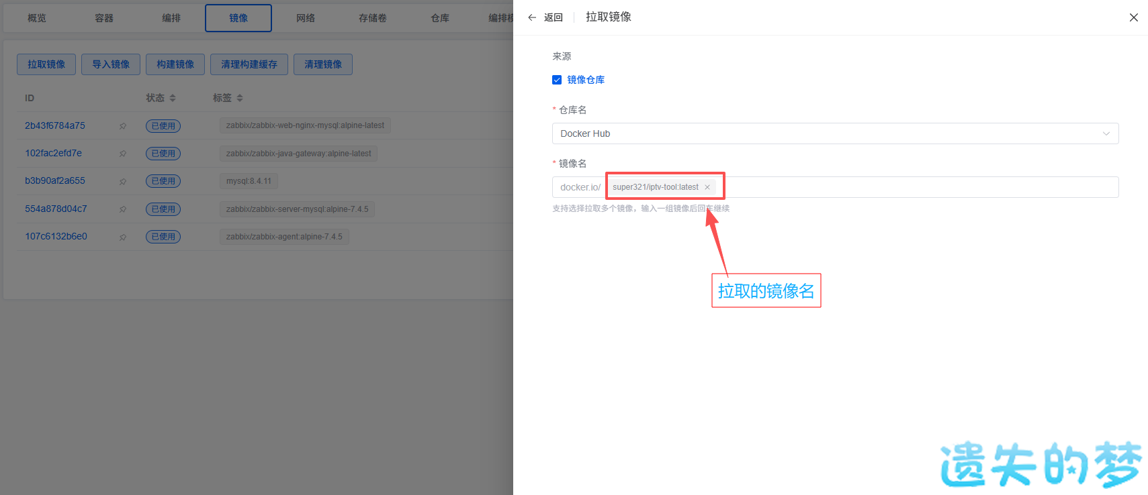Remove the super321/iptv-tool:latest tag
Screen dimensions: 1148x495
point(707,187)
